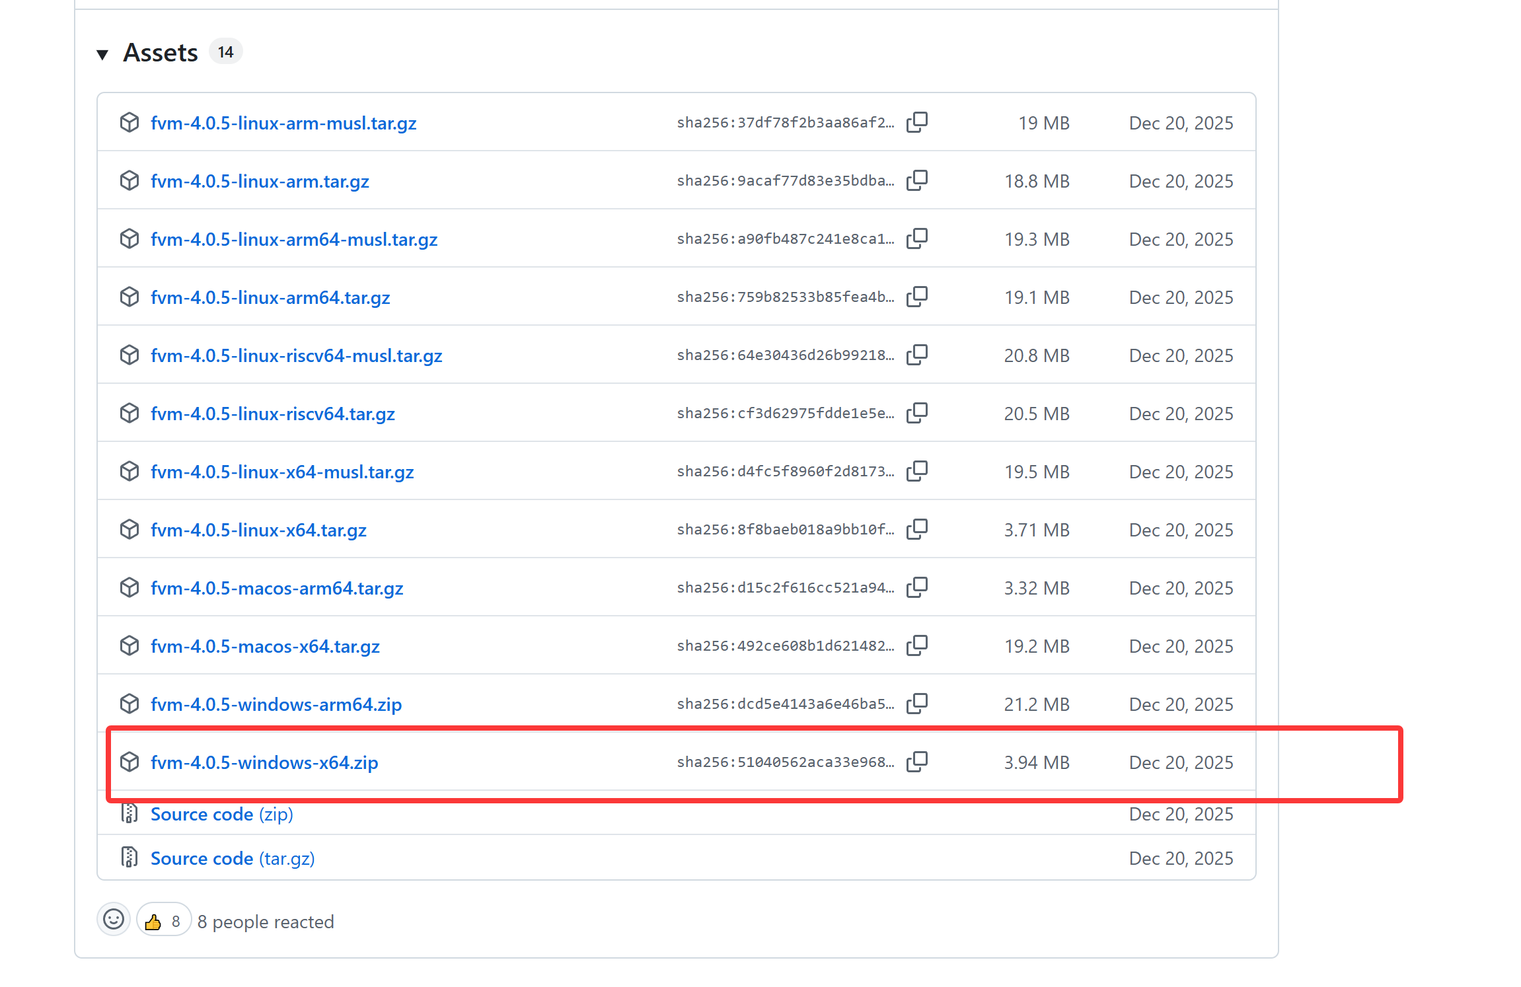The width and height of the screenshot is (1521, 987).
Task: Click package icon beside fvm-4.0.5-linux-riscv64.tar.gz
Action: pos(130,413)
